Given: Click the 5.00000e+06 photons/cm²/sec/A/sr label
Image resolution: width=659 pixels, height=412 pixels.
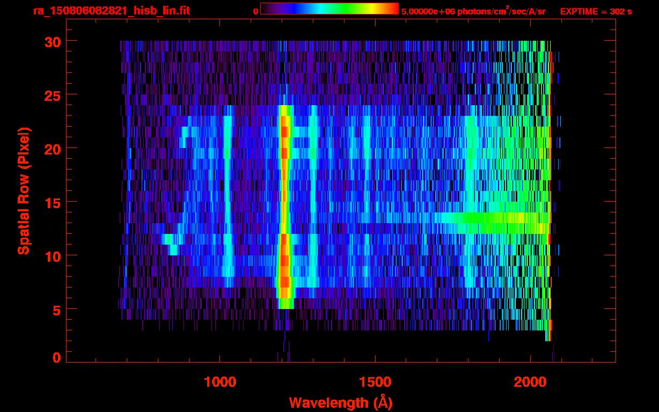Looking at the screenshot, I should click(473, 11).
